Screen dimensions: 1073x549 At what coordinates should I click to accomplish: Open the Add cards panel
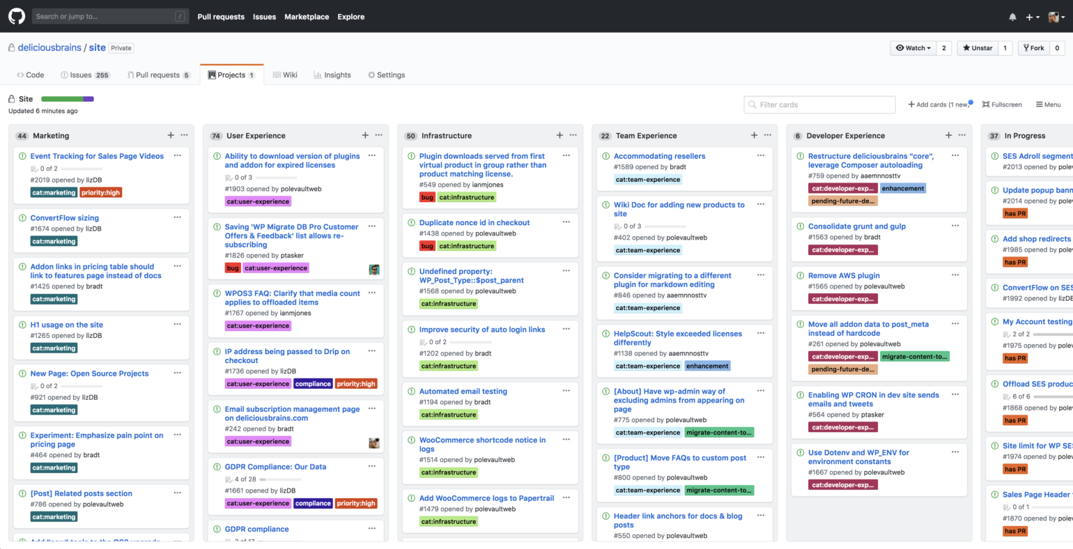939,105
